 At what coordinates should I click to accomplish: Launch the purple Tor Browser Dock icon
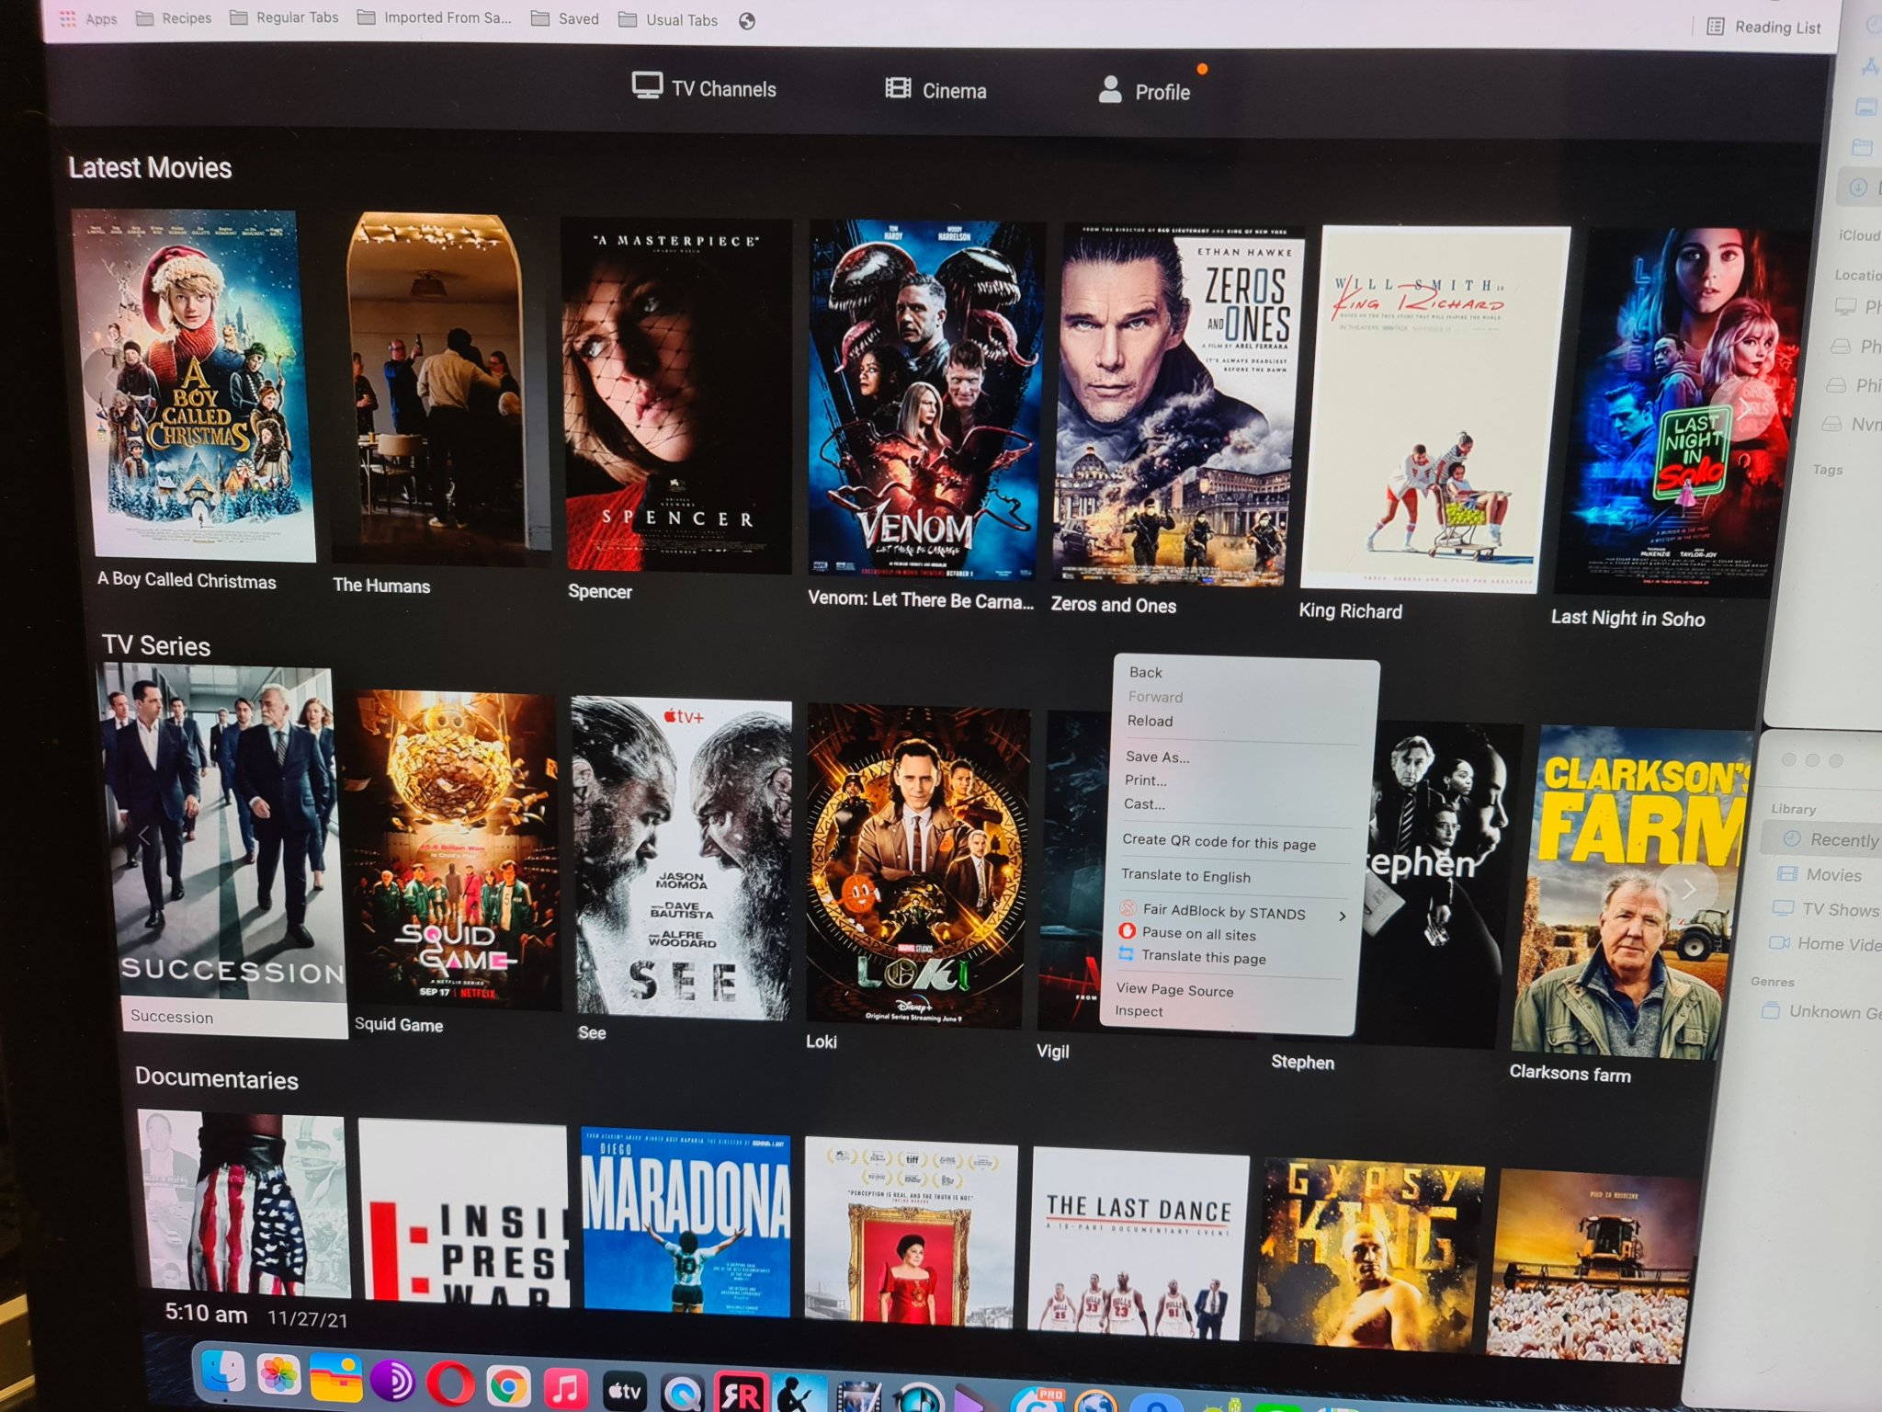[x=392, y=1381]
